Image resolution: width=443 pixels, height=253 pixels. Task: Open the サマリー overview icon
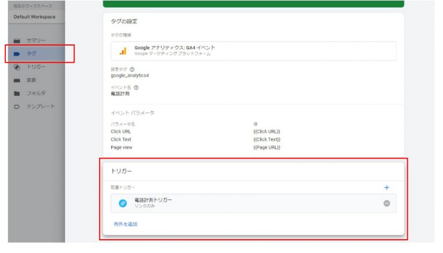[17, 40]
